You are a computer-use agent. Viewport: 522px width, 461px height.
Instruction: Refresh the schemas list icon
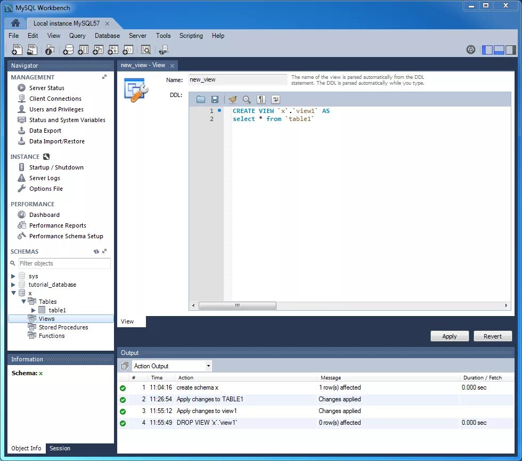click(96, 252)
